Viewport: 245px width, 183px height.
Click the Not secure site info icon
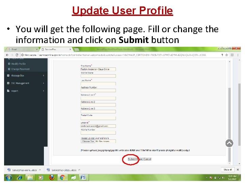click(x=22, y=55)
